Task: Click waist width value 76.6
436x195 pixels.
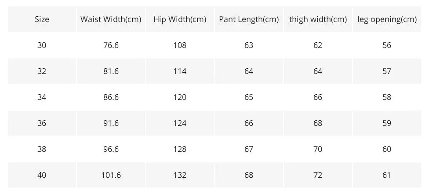Action: point(111,45)
